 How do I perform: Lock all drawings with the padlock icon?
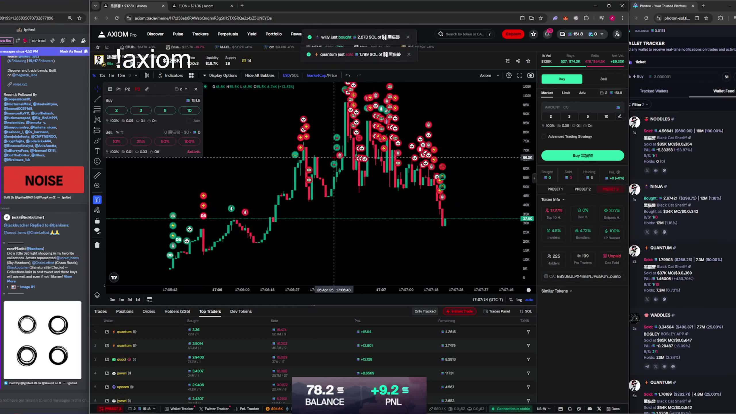click(97, 221)
